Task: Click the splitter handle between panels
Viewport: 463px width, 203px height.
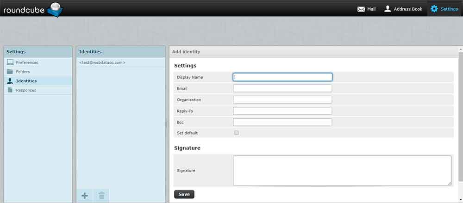Action: pyautogui.click(x=167, y=124)
